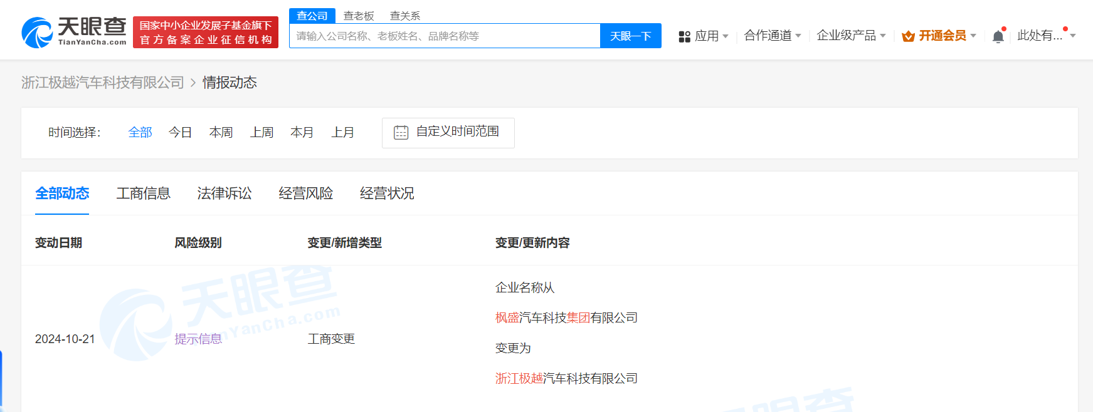Expand the 合作通道 dropdown

pyautogui.click(x=773, y=36)
